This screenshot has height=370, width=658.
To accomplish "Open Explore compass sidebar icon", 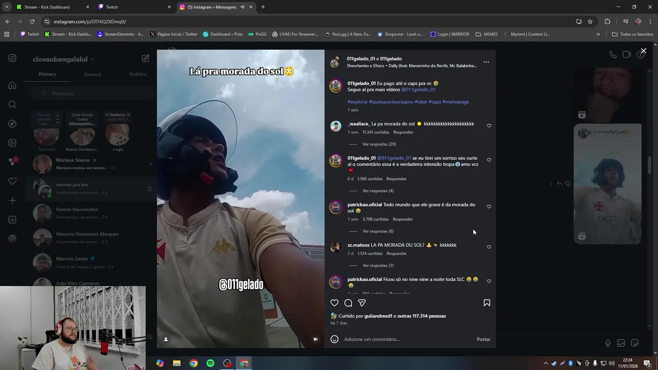I will 12,124.
